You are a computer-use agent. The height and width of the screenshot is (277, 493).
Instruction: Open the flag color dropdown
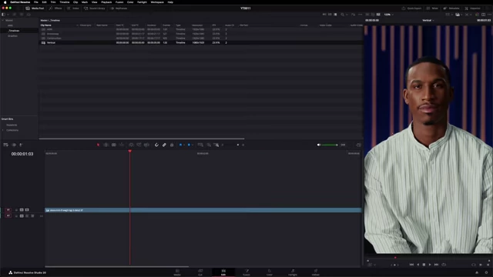[x=184, y=145]
